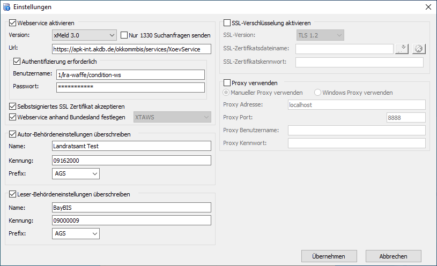The width and height of the screenshot is (437, 266).
Task: Click the Autor Name field containing Landratsamt Test
Action: point(131,146)
